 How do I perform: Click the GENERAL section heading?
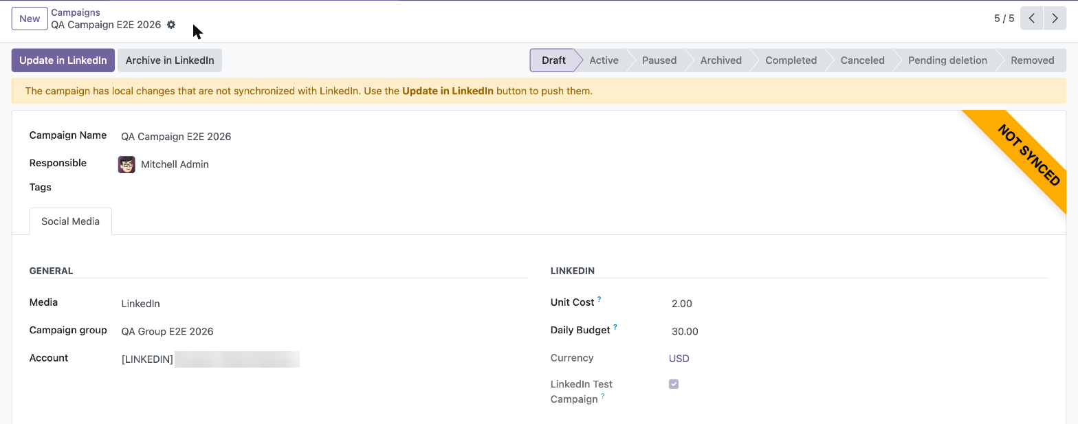(x=52, y=271)
